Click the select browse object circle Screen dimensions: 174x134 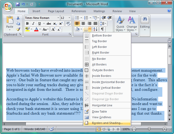pos(169,115)
